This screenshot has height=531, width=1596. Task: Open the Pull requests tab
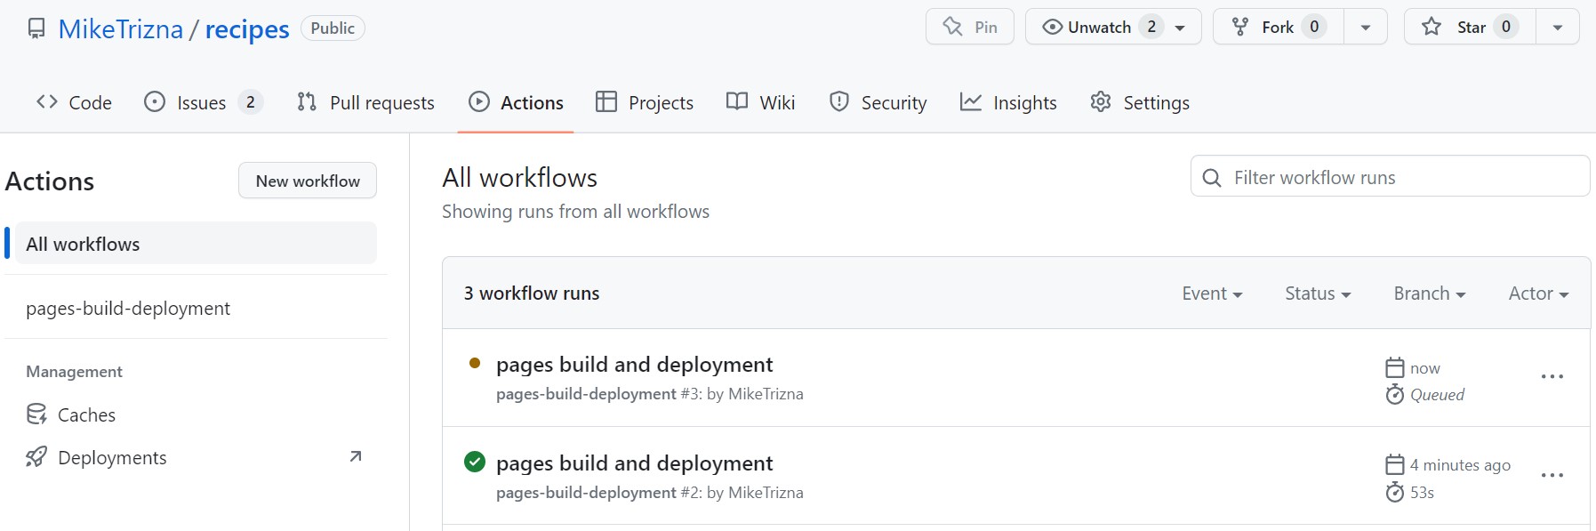[x=365, y=102]
